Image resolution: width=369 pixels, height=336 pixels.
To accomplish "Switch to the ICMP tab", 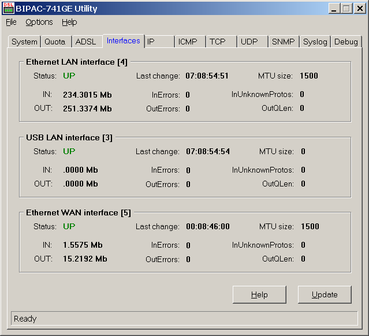I will click(190, 42).
